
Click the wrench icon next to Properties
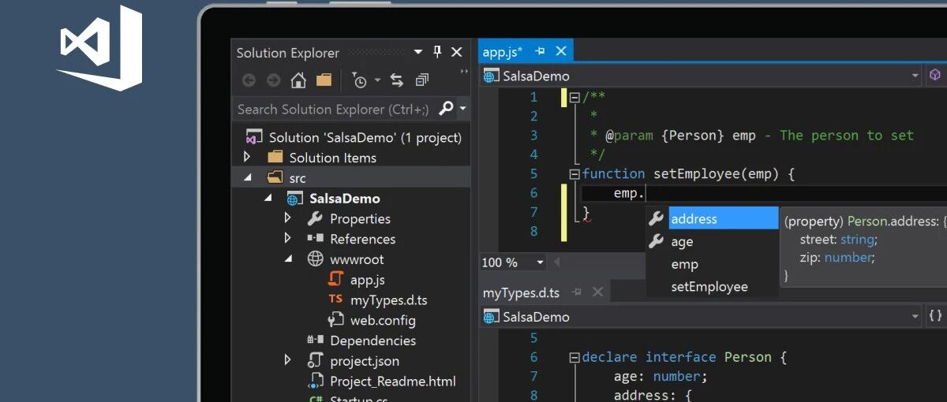coord(314,218)
